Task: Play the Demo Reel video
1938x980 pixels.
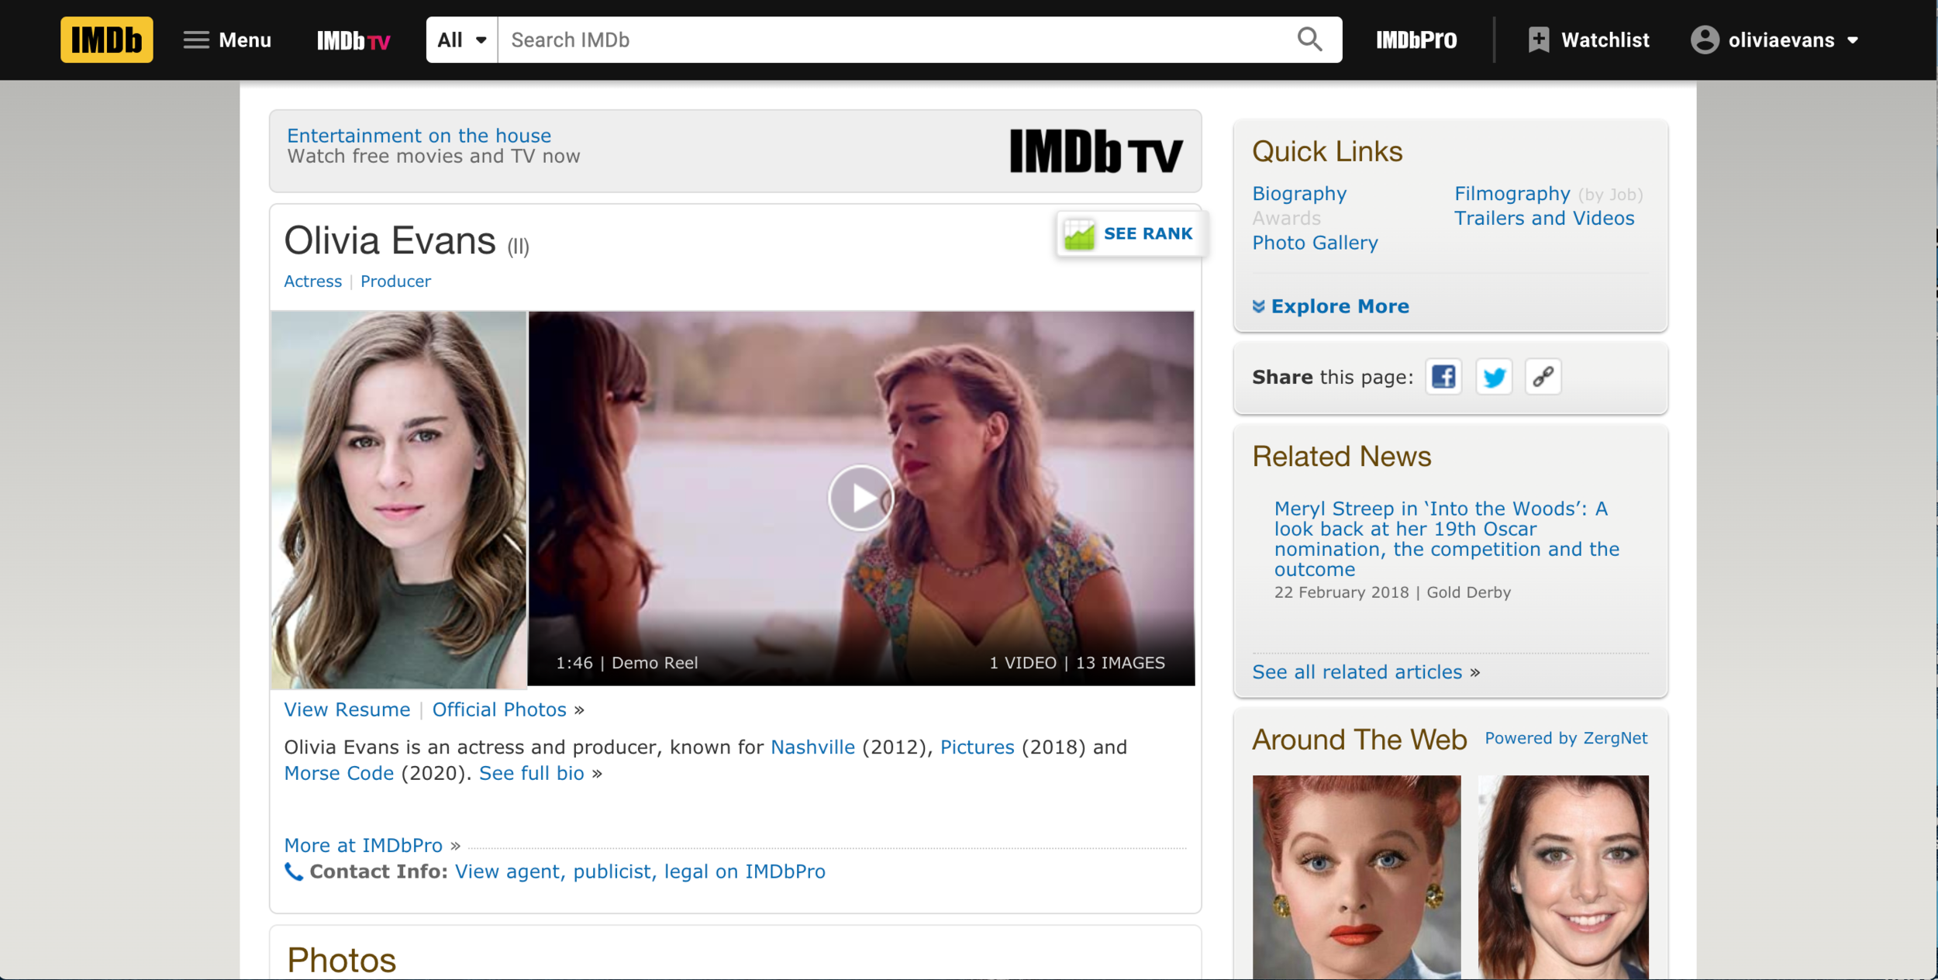Action: [860, 498]
